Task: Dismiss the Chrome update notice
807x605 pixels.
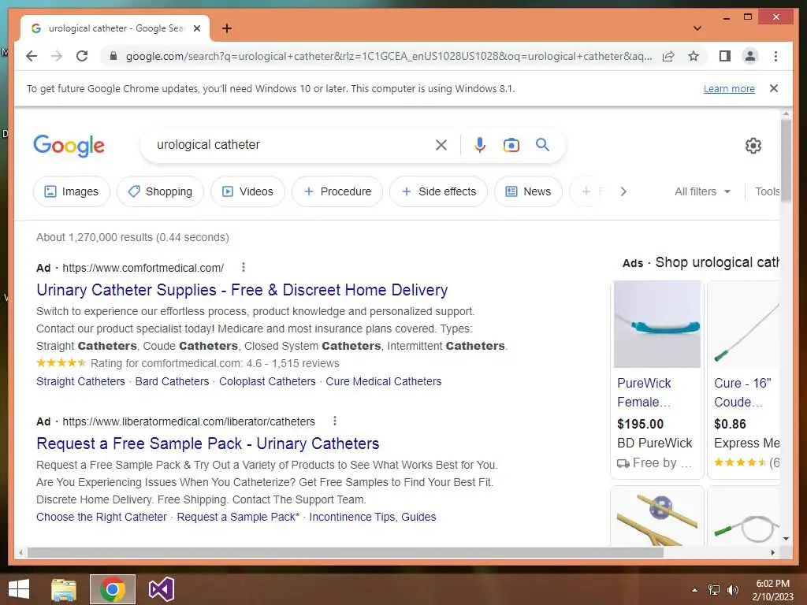Action: 774,88
